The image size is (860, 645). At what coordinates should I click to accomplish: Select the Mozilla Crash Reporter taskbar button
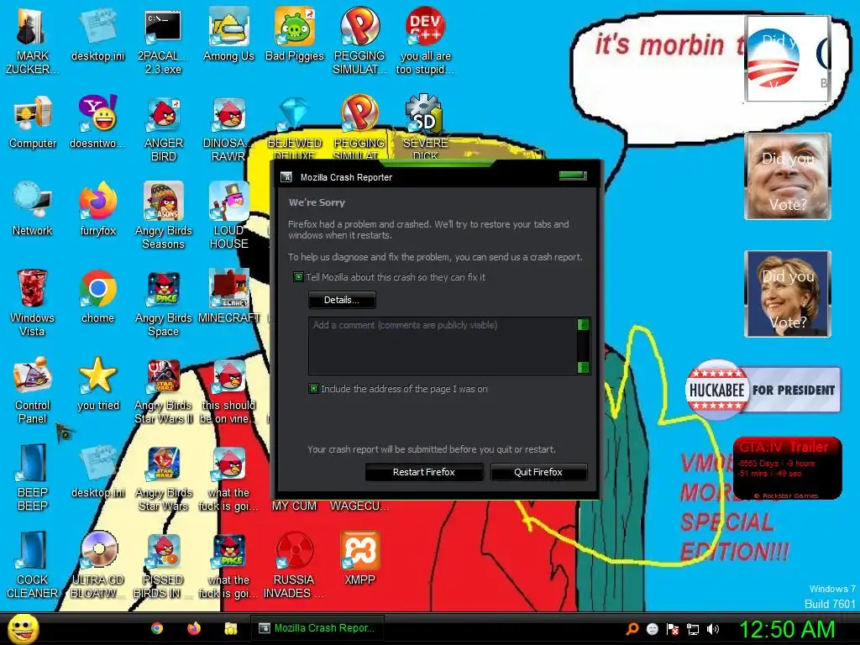pyautogui.click(x=317, y=628)
